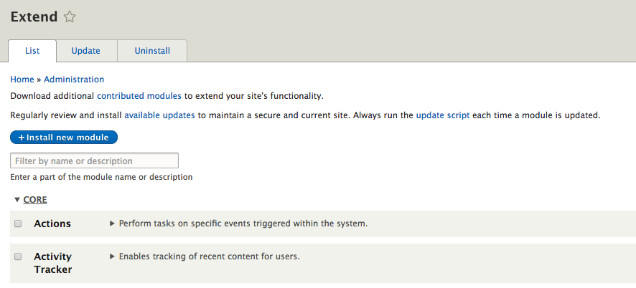Open the Update tab

[85, 51]
